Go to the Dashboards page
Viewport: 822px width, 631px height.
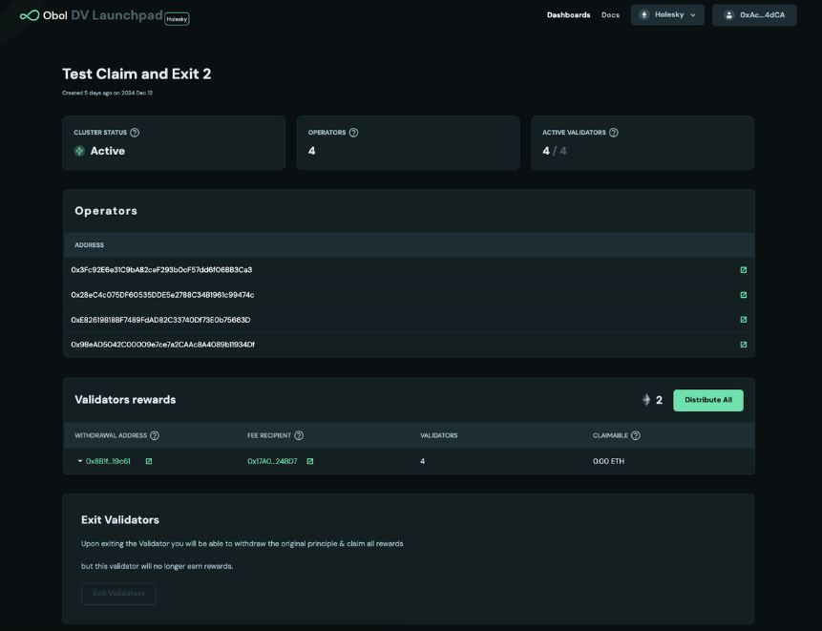(x=568, y=15)
